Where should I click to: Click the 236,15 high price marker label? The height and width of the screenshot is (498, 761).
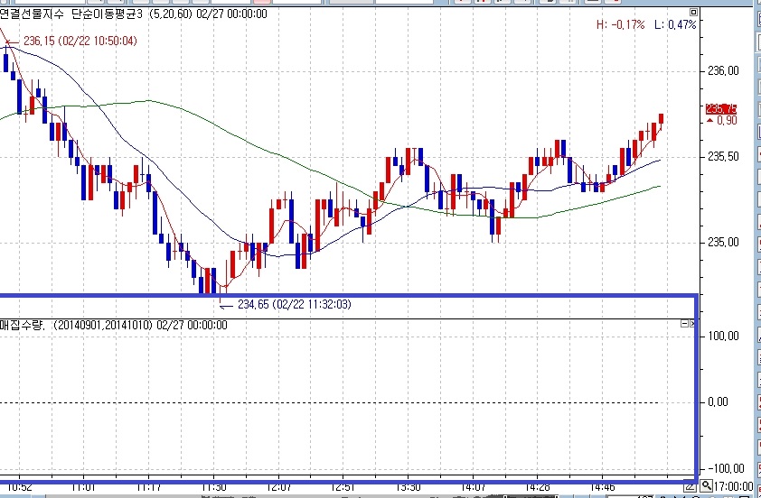[80, 41]
